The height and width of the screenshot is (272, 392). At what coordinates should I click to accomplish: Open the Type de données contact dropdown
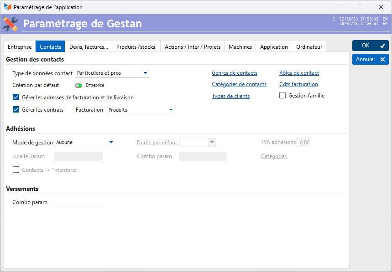(x=112, y=73)
